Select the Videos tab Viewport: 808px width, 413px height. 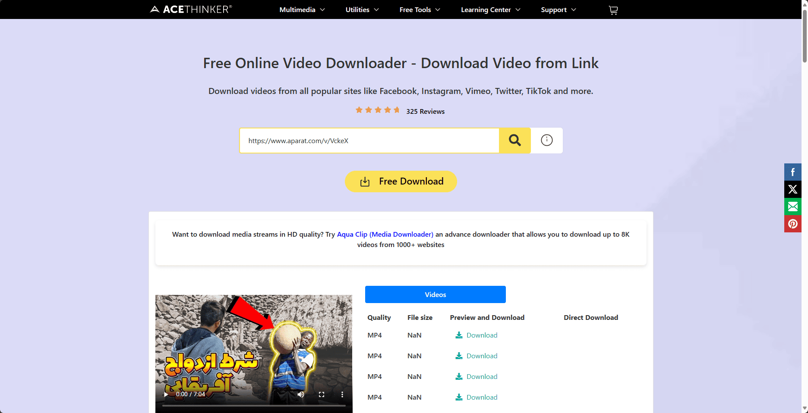435,294
